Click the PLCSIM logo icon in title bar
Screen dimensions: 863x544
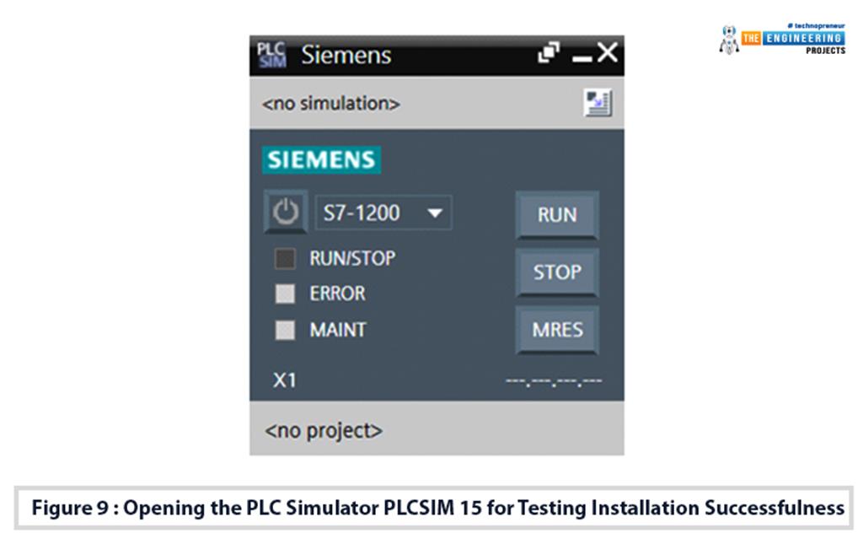tap(271, 56)
